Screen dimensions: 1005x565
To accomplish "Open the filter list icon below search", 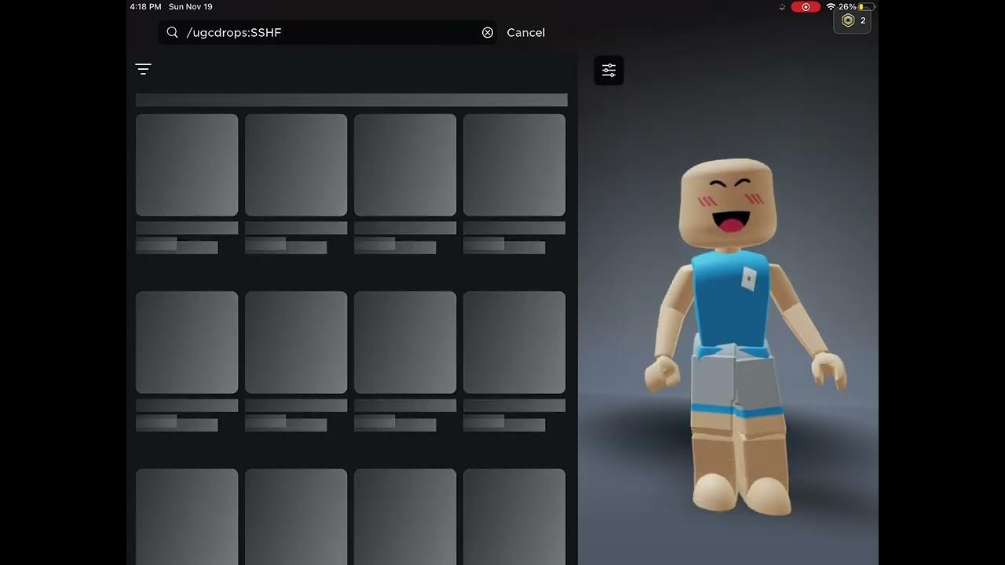I will [x=143, y=69].
